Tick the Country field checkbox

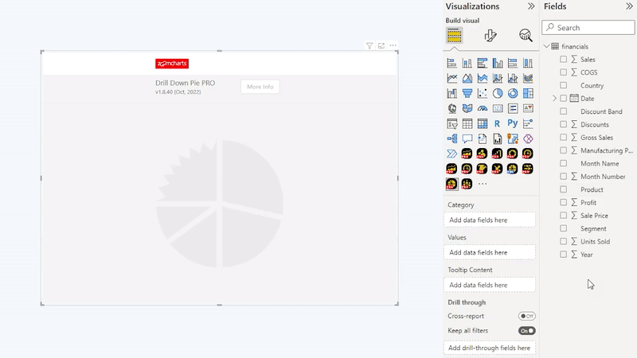[564, 85]
